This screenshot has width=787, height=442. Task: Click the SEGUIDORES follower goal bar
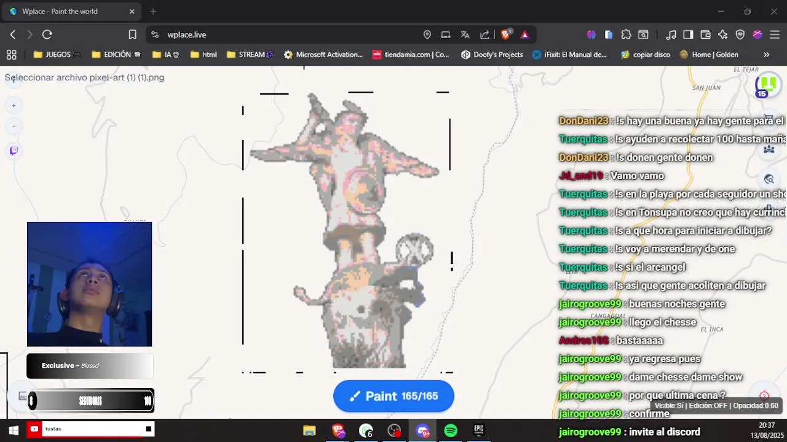coord(90,401)
